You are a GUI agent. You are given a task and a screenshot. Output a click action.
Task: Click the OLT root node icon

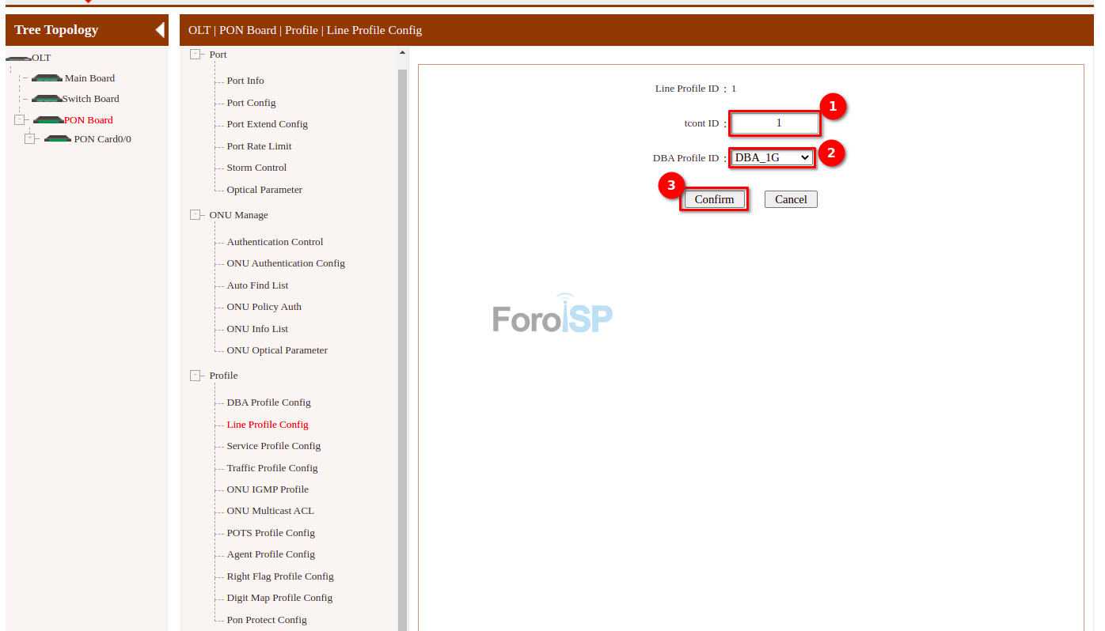tap(17, 57)
